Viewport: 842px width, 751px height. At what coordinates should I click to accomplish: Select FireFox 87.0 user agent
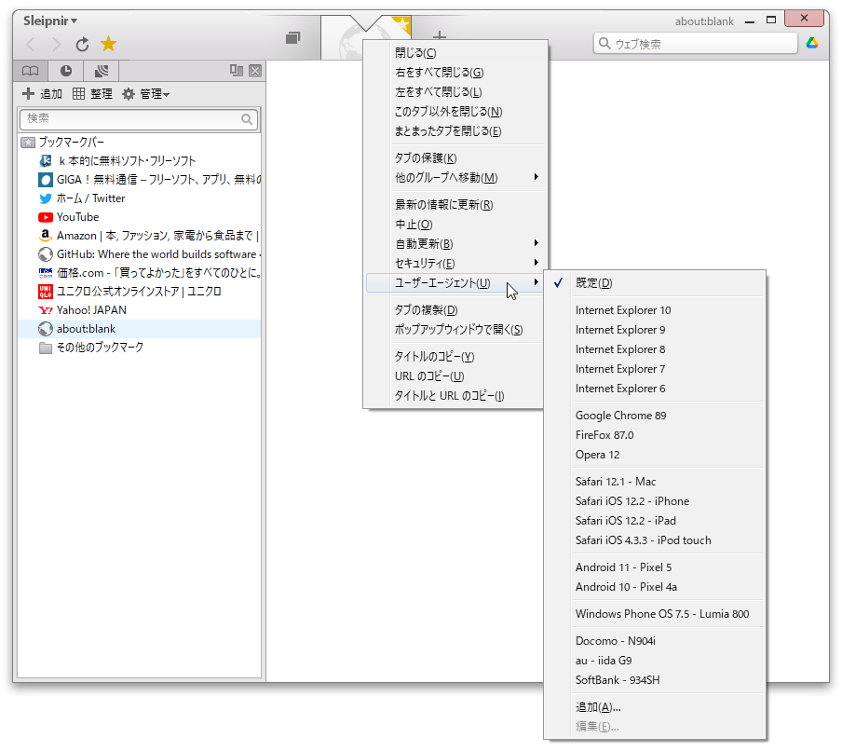click(x=655, y=435)
